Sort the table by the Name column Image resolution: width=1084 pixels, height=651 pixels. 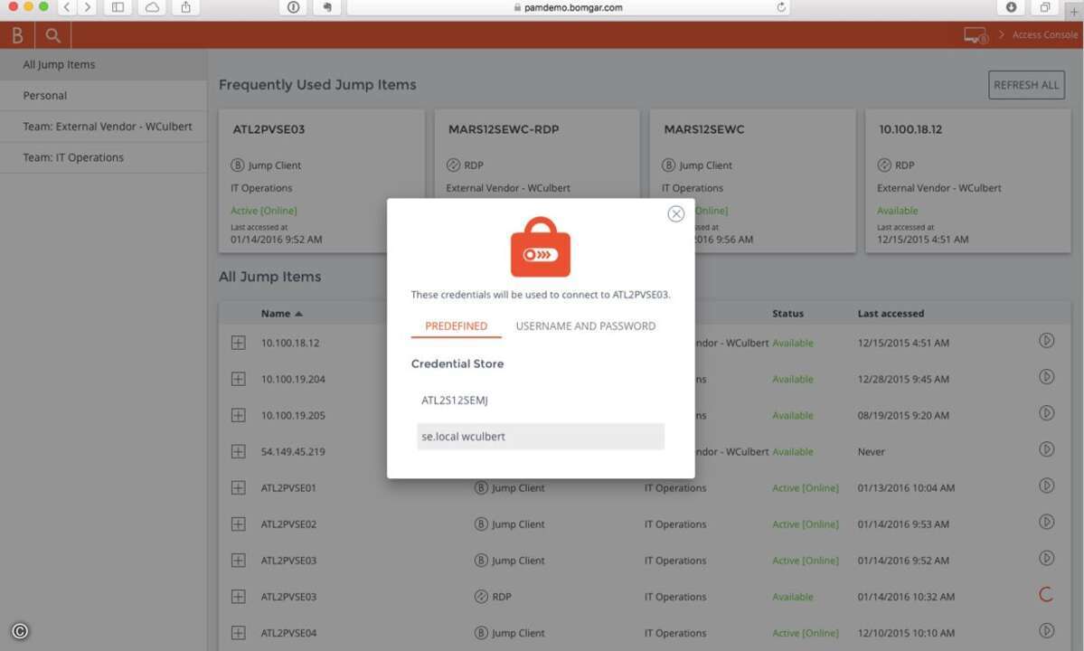(281, 314)
